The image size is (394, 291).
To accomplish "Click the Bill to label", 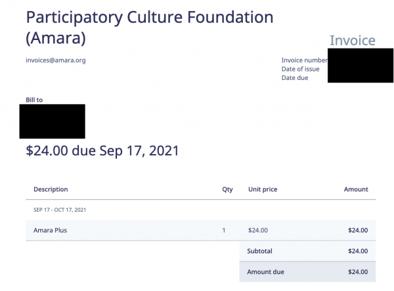I will 34,100.
